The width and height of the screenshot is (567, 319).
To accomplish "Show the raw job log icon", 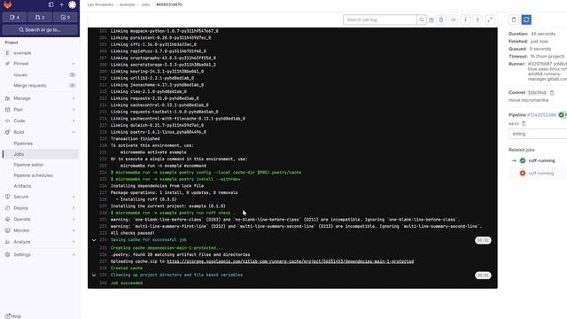I will [x=441, y=19].
